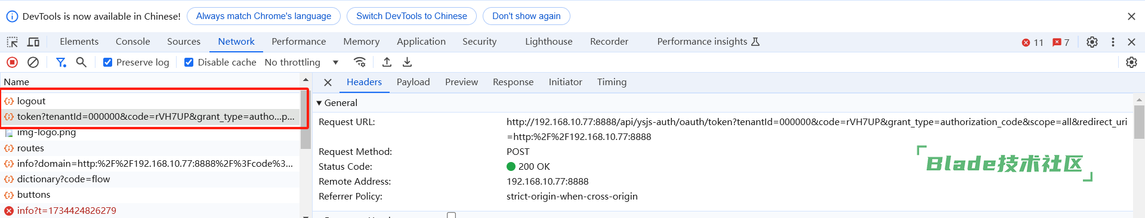Toggle Disable cache checkbox
Screen dimensions: 1145x218
(189, 62)
